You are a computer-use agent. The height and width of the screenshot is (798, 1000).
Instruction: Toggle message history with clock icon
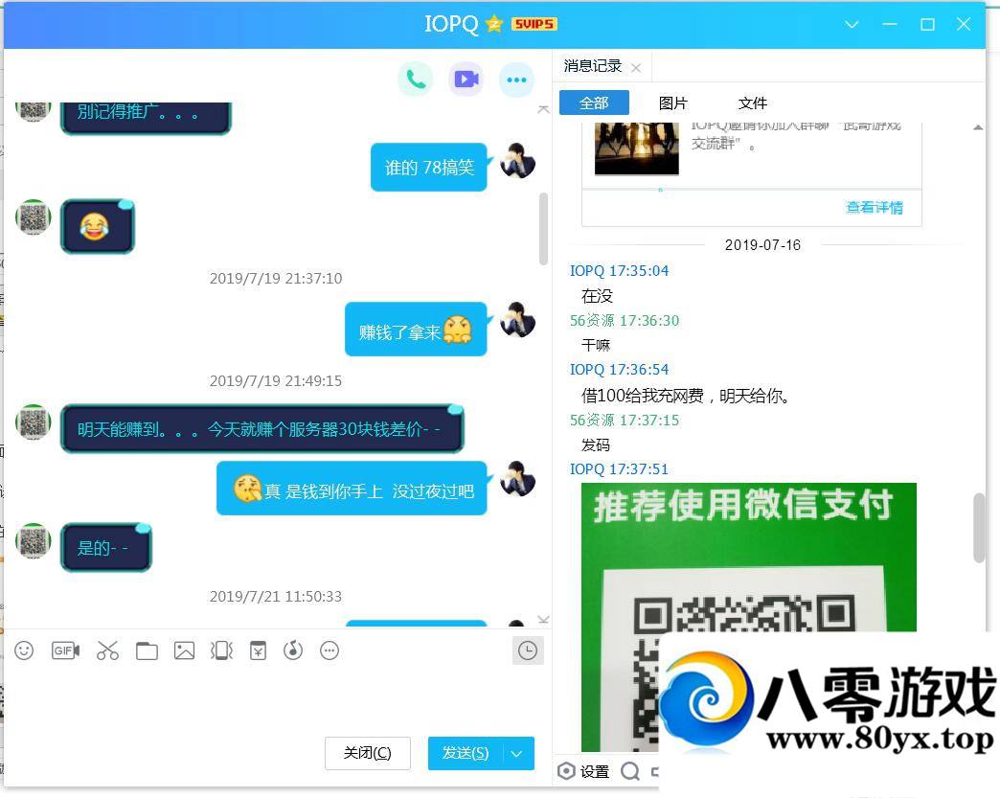(x=528, y=650)
